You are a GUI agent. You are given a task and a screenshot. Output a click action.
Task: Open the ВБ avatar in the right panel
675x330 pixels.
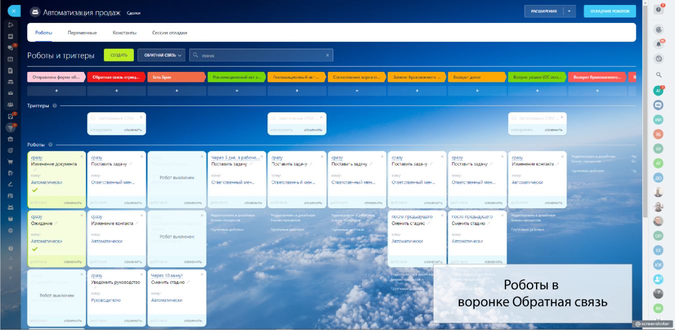tap(658, 134)
